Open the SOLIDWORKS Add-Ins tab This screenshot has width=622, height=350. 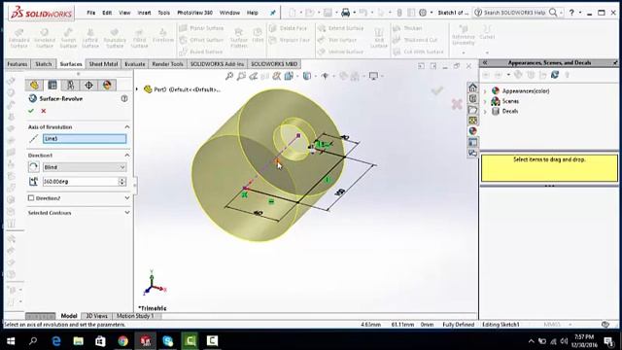[217, 64]
